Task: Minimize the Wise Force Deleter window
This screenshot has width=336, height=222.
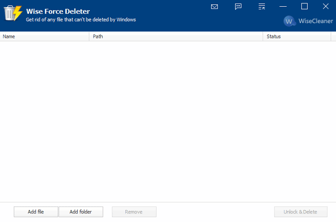Action: [x=284, y=6]
